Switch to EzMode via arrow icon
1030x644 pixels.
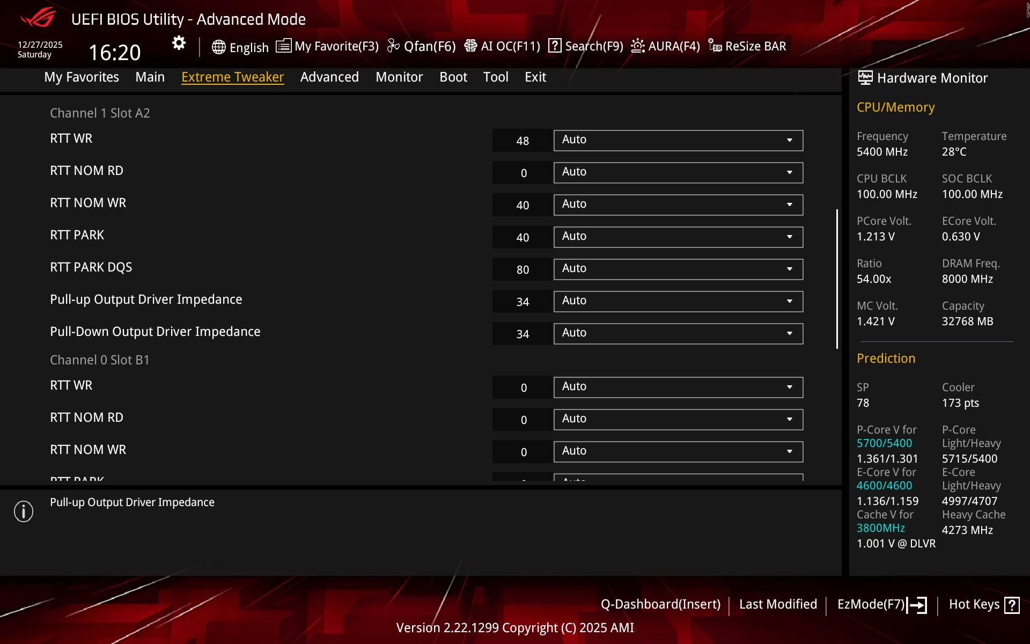pyautogui.click(x=917, y=605)
